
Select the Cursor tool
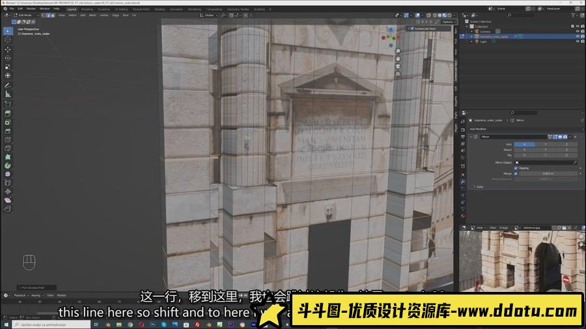pos(7,40)
